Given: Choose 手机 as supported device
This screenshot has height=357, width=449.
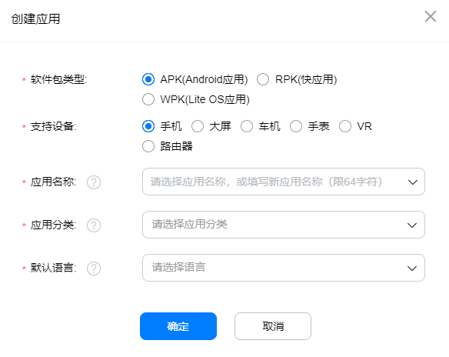Looking at the screenshot, I should tap(148, 126).
